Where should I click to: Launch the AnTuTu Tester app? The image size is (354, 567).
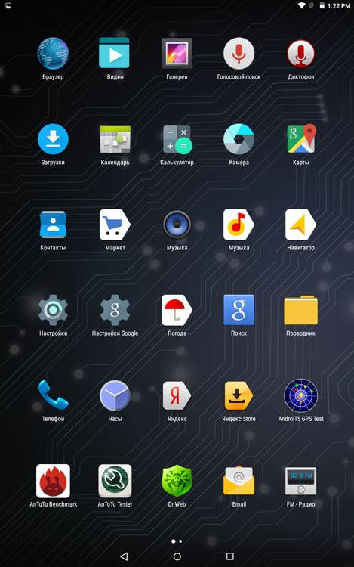(x=115, y=482)
